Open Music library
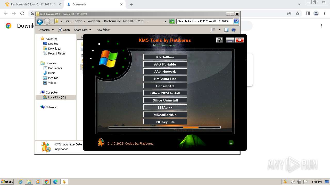The width and height of the screenshot is (330, 185). (52, 73)
